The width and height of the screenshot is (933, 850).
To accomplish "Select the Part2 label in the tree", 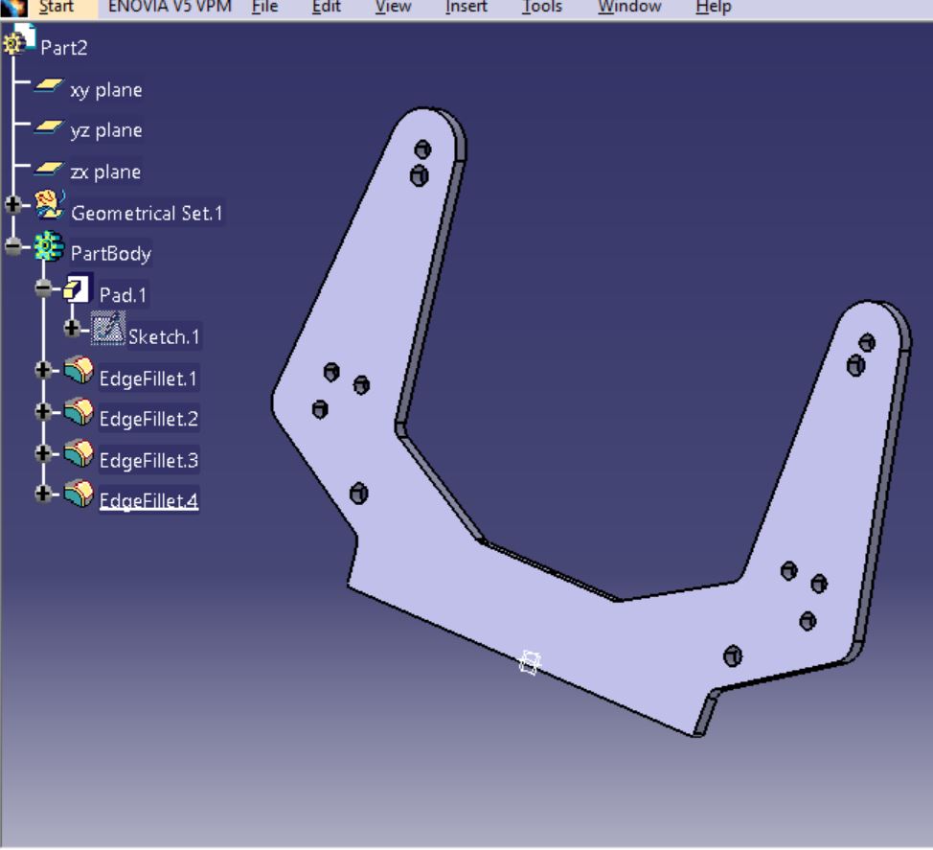I will (x=64, y=48).
